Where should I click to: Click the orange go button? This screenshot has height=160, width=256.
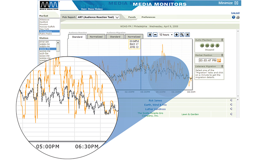(219, 60)
